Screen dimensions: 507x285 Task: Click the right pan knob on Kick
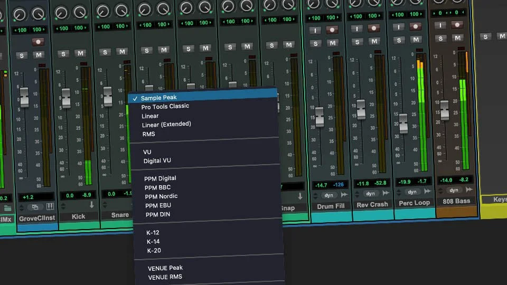80,12
